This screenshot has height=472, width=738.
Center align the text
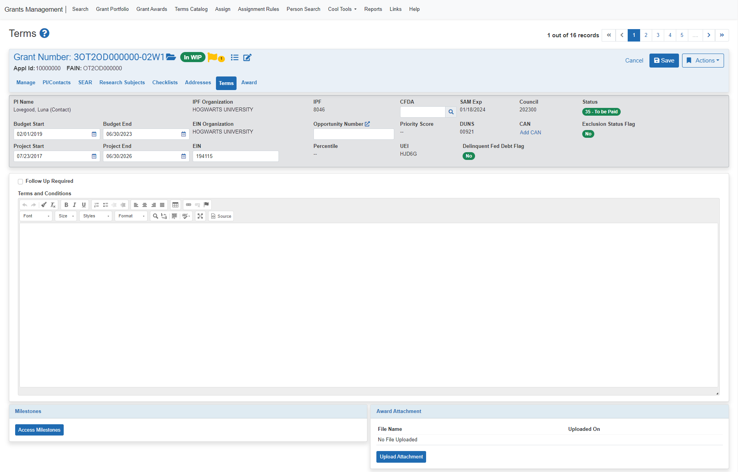[144, 205]
